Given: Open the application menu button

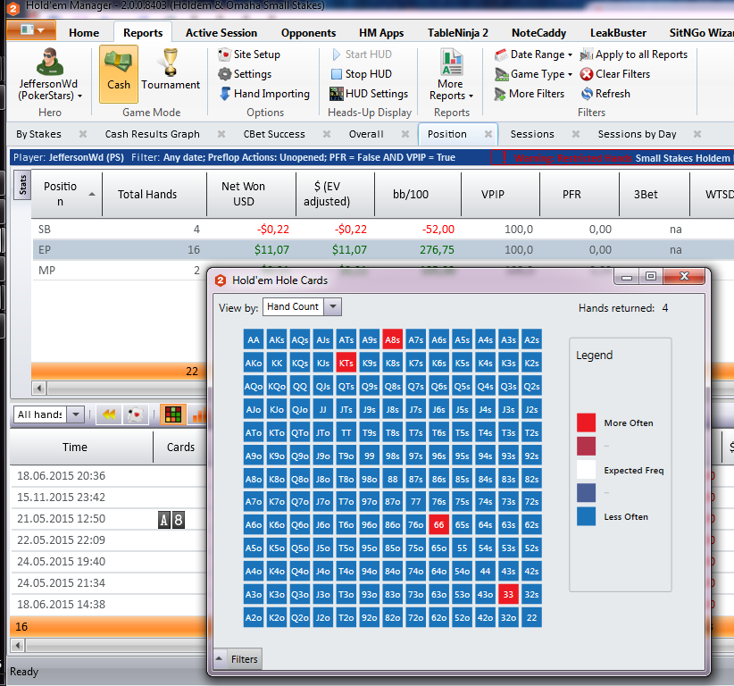Looking at the screenshot, I should click(31, 30).
